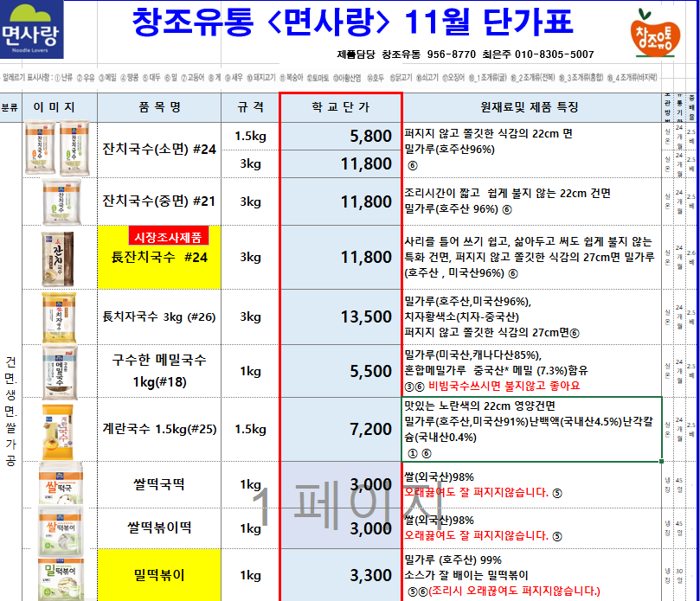700x601 pixels.
Task: Select the 1.5kg spec for 계란국수
Action: point(250,429)
